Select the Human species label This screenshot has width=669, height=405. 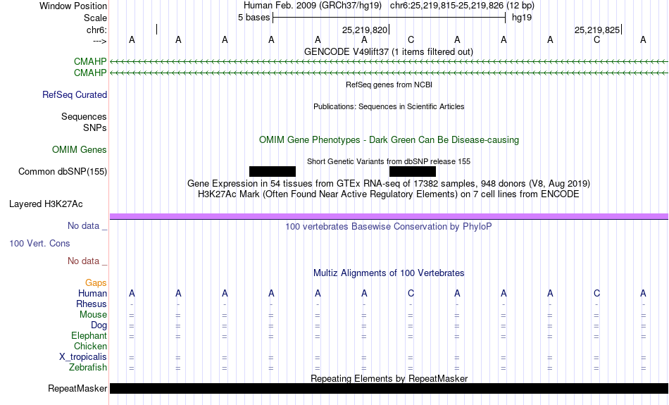pos(92,293)
